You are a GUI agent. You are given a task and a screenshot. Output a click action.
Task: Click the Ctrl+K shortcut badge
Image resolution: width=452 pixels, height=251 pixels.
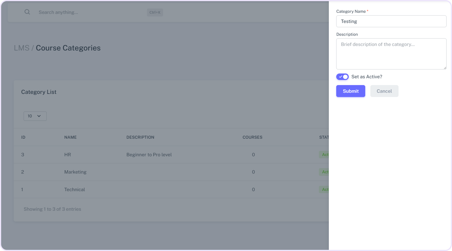155,12
